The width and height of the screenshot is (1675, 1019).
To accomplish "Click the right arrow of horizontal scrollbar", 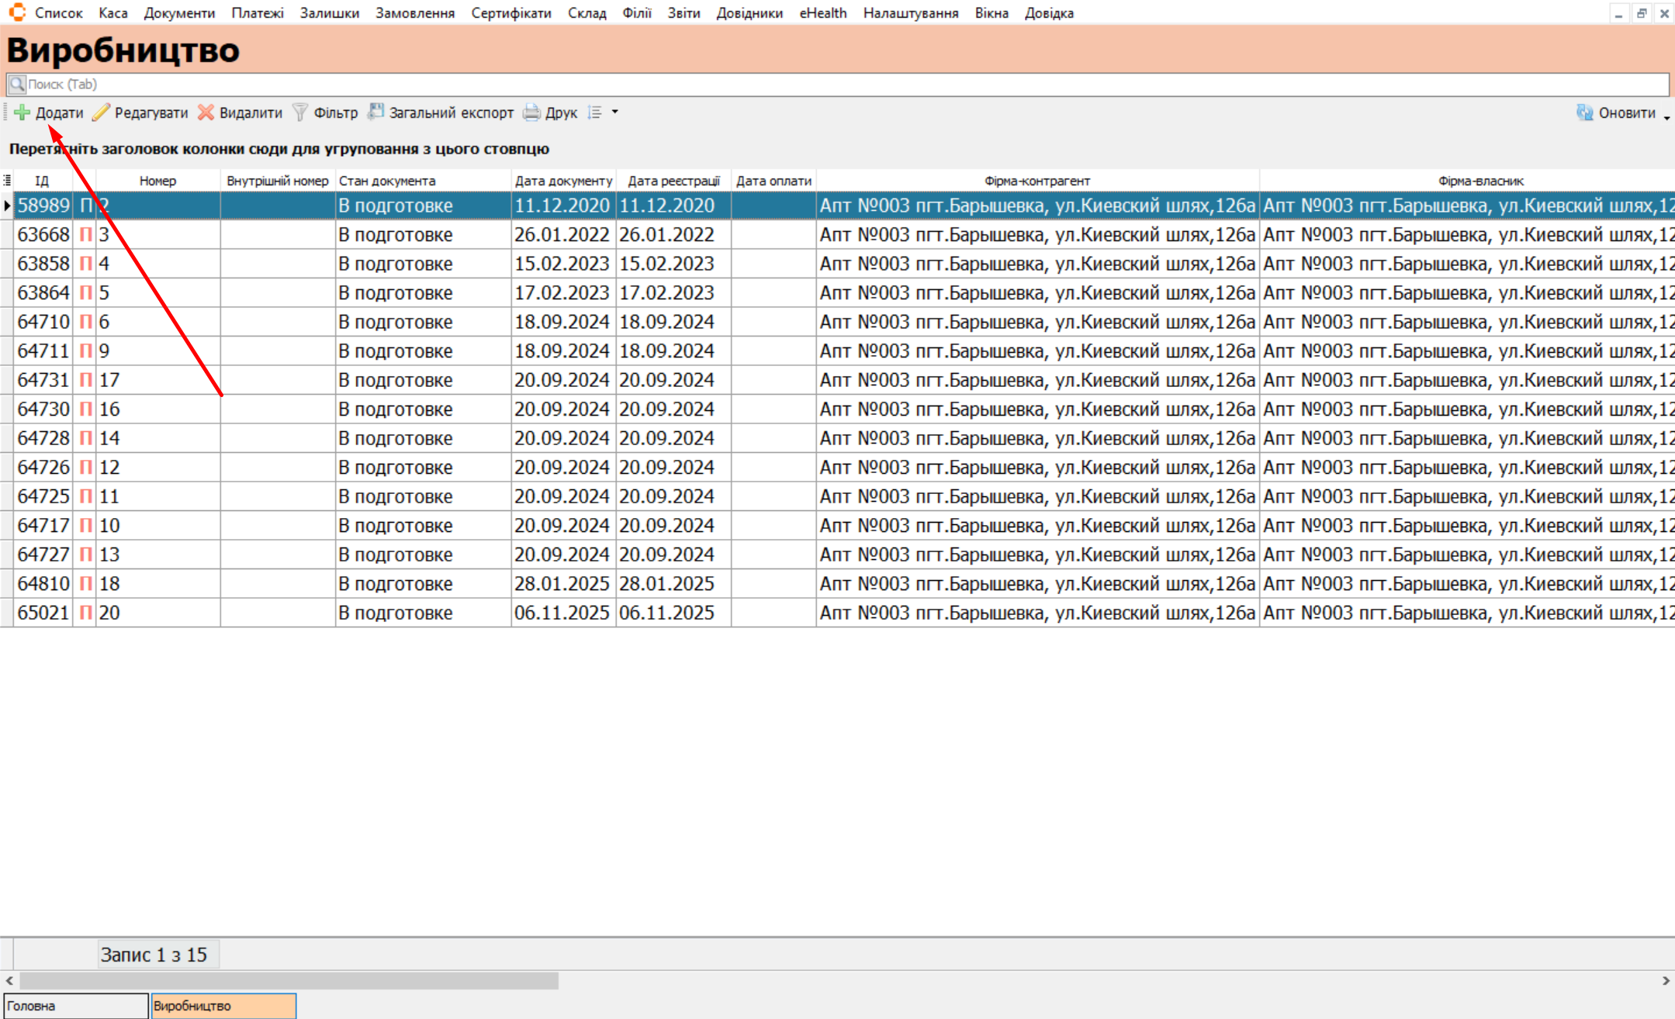I will (1666, 981).
